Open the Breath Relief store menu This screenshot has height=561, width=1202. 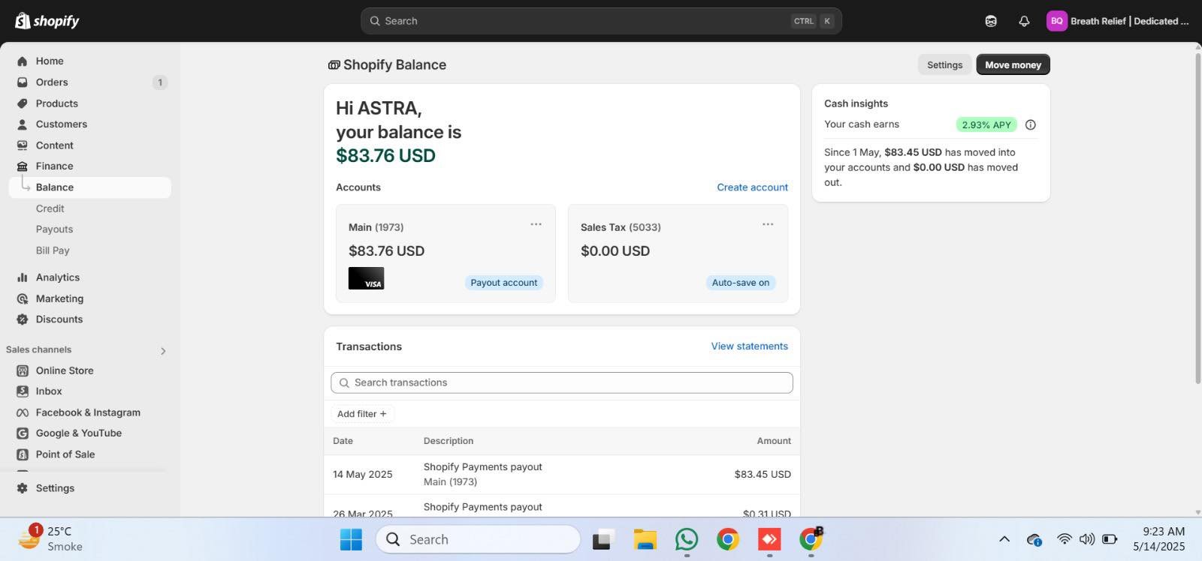click(1118, 21)
